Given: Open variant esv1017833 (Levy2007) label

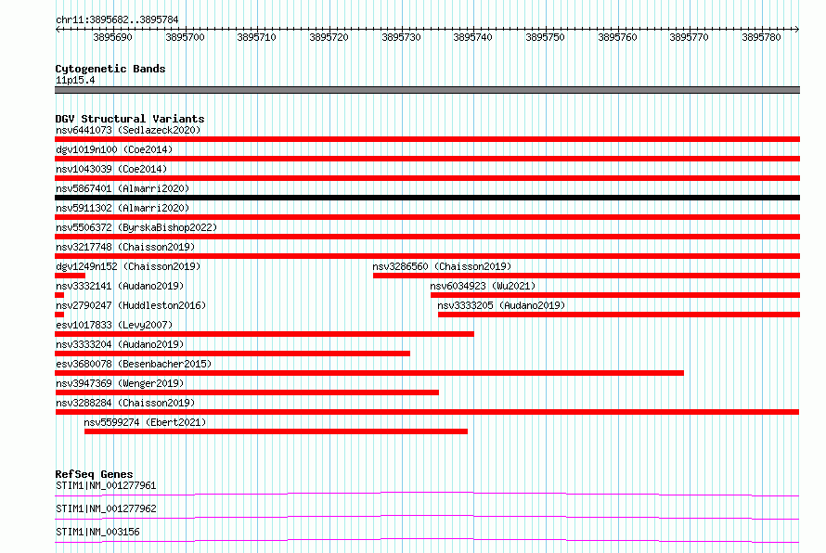Looking at the screenshot, I should (x=114, y=325).
